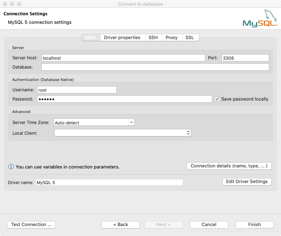
Task: Click the close window button
Action: click(5, 4)
